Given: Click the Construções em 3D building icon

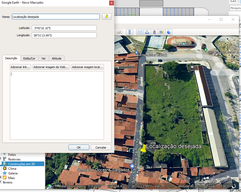Looking at the screenshot, I should coord(5,164).
